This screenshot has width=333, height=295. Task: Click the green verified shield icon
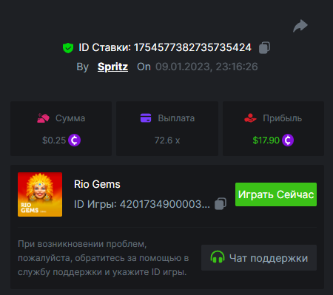(x=68, y=48)
